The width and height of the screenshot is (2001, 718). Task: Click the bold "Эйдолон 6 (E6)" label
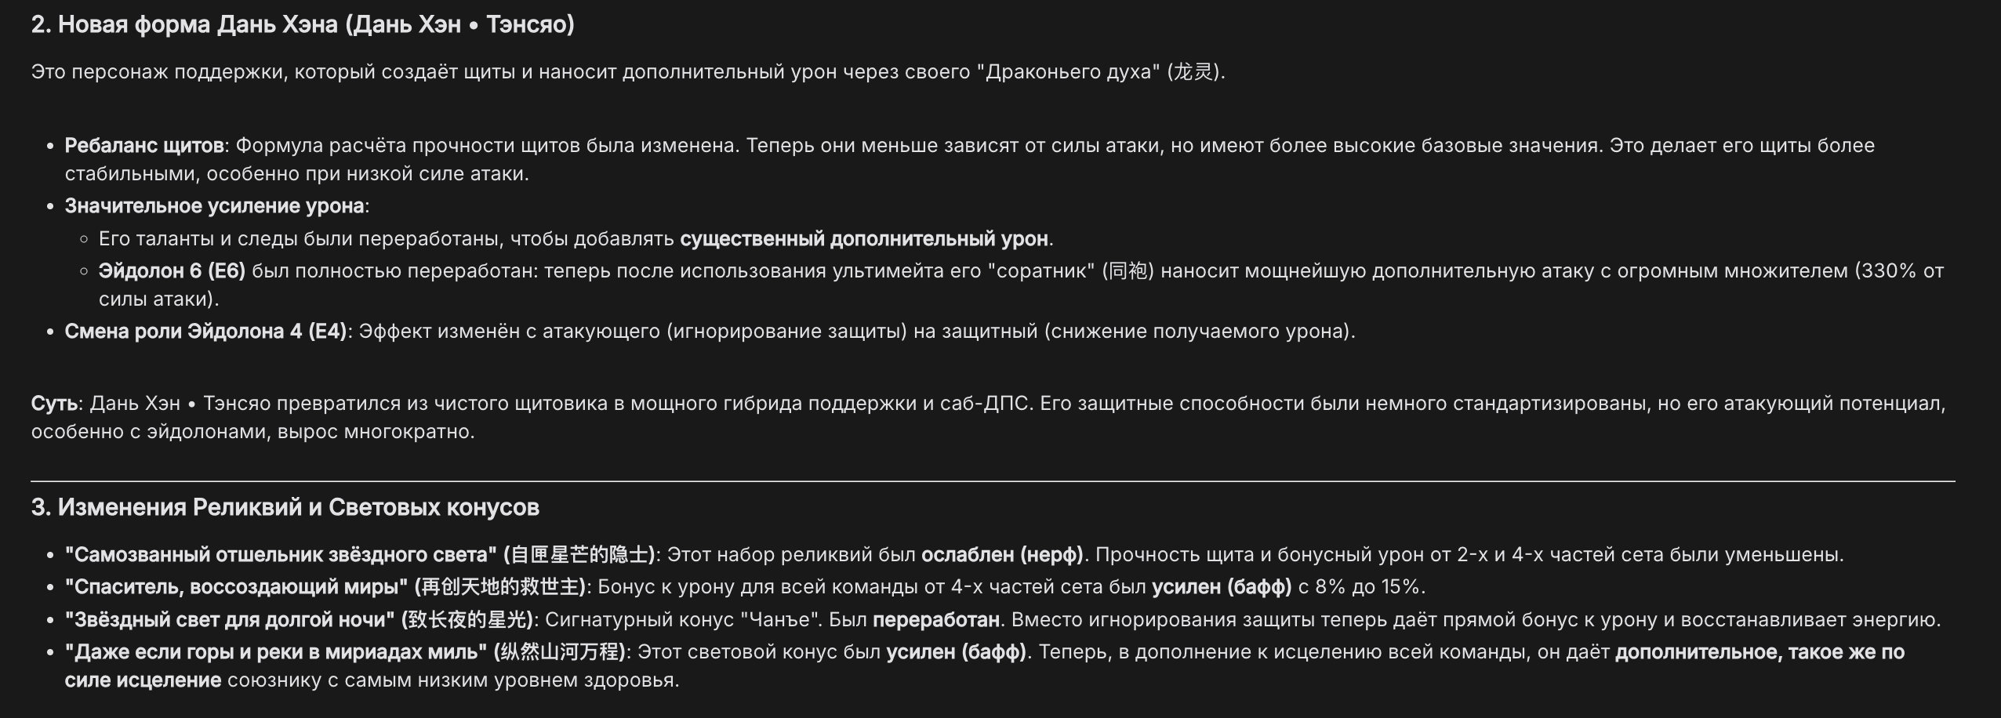click(x=172, y=271)
